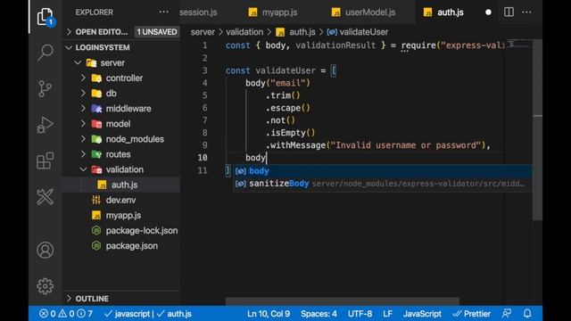
Task: Click line number 5 in gutter
Action: pos(205,95)
